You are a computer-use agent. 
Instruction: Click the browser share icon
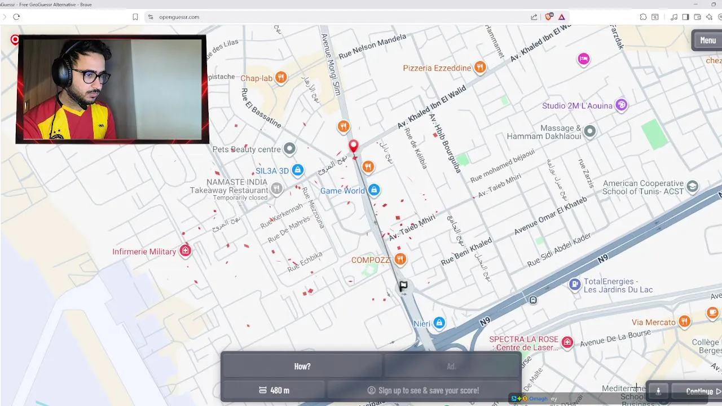534,17
